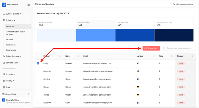Image resolution: width=199 pixels, height=108 pixels.
Task: Click ÉLEVÉ risk badge for Craig
Action: (x=181, y=63)
